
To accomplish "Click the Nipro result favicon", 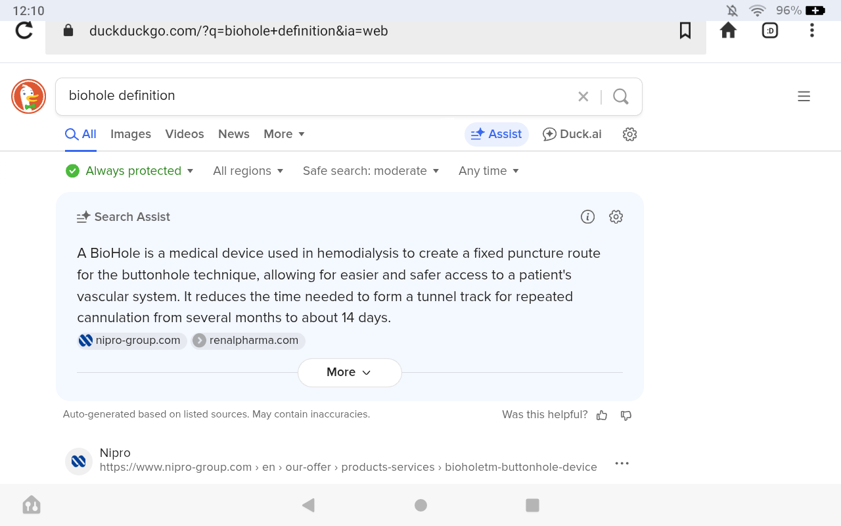I will point(79,461).
